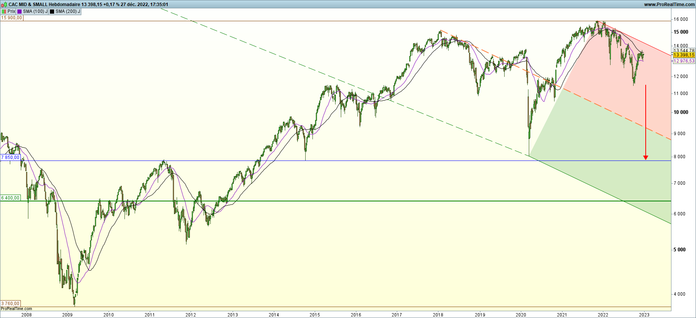
Task: Click the purple 12 976,53 SMA value tag
Action: click(684, 61)
